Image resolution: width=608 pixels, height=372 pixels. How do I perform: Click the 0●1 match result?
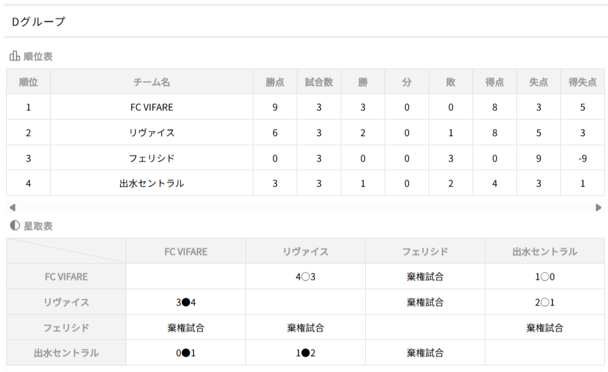(x=186, y=353)
